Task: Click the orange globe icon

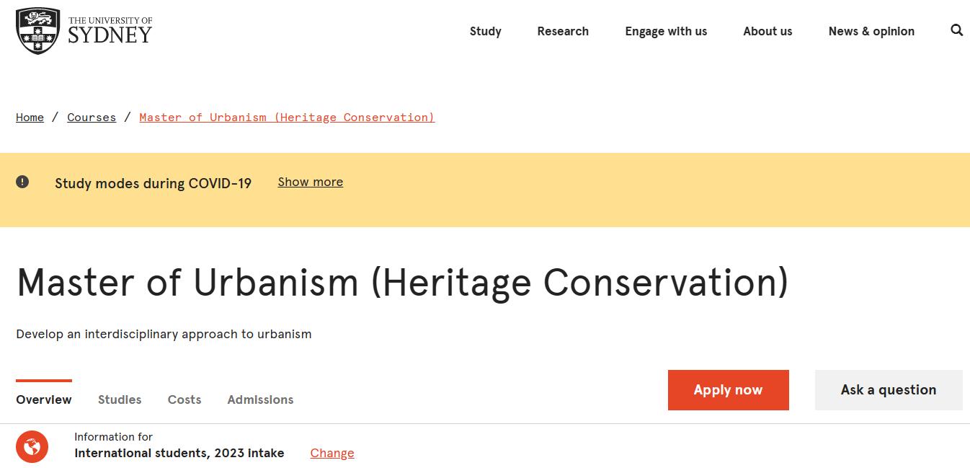Action: coord(32,447)
